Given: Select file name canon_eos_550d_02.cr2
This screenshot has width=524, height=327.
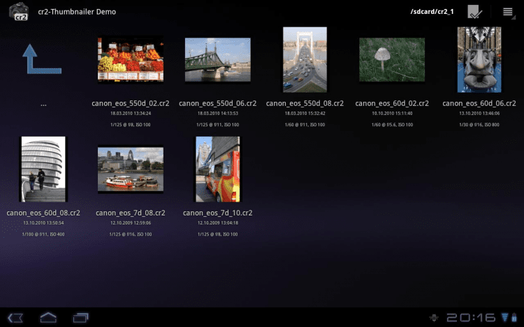Looking at the screenshot, I should coord(131,103).
